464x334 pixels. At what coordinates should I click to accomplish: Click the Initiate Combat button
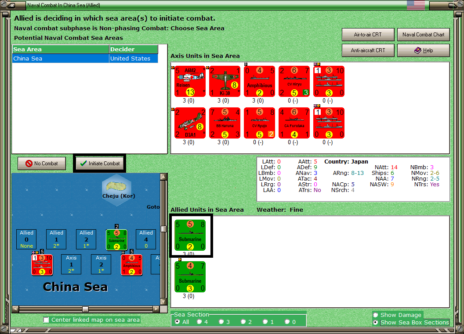(100, 163)
